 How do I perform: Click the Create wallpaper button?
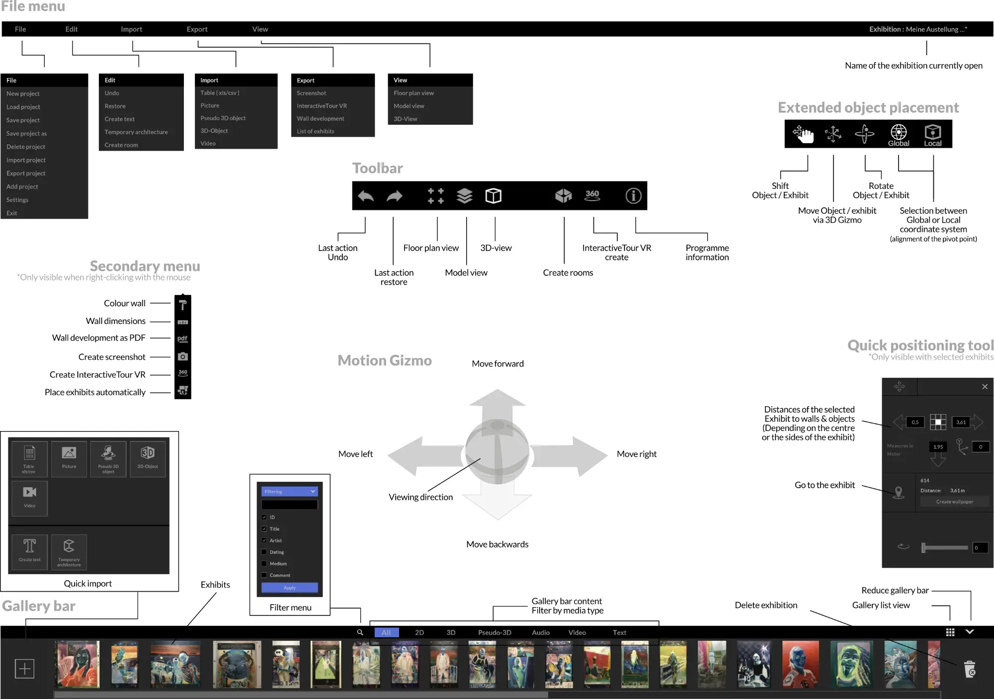point(954,502)
